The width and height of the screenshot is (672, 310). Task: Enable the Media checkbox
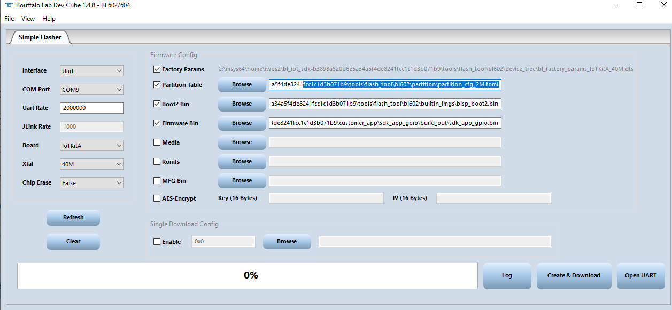tap(157, 142)
